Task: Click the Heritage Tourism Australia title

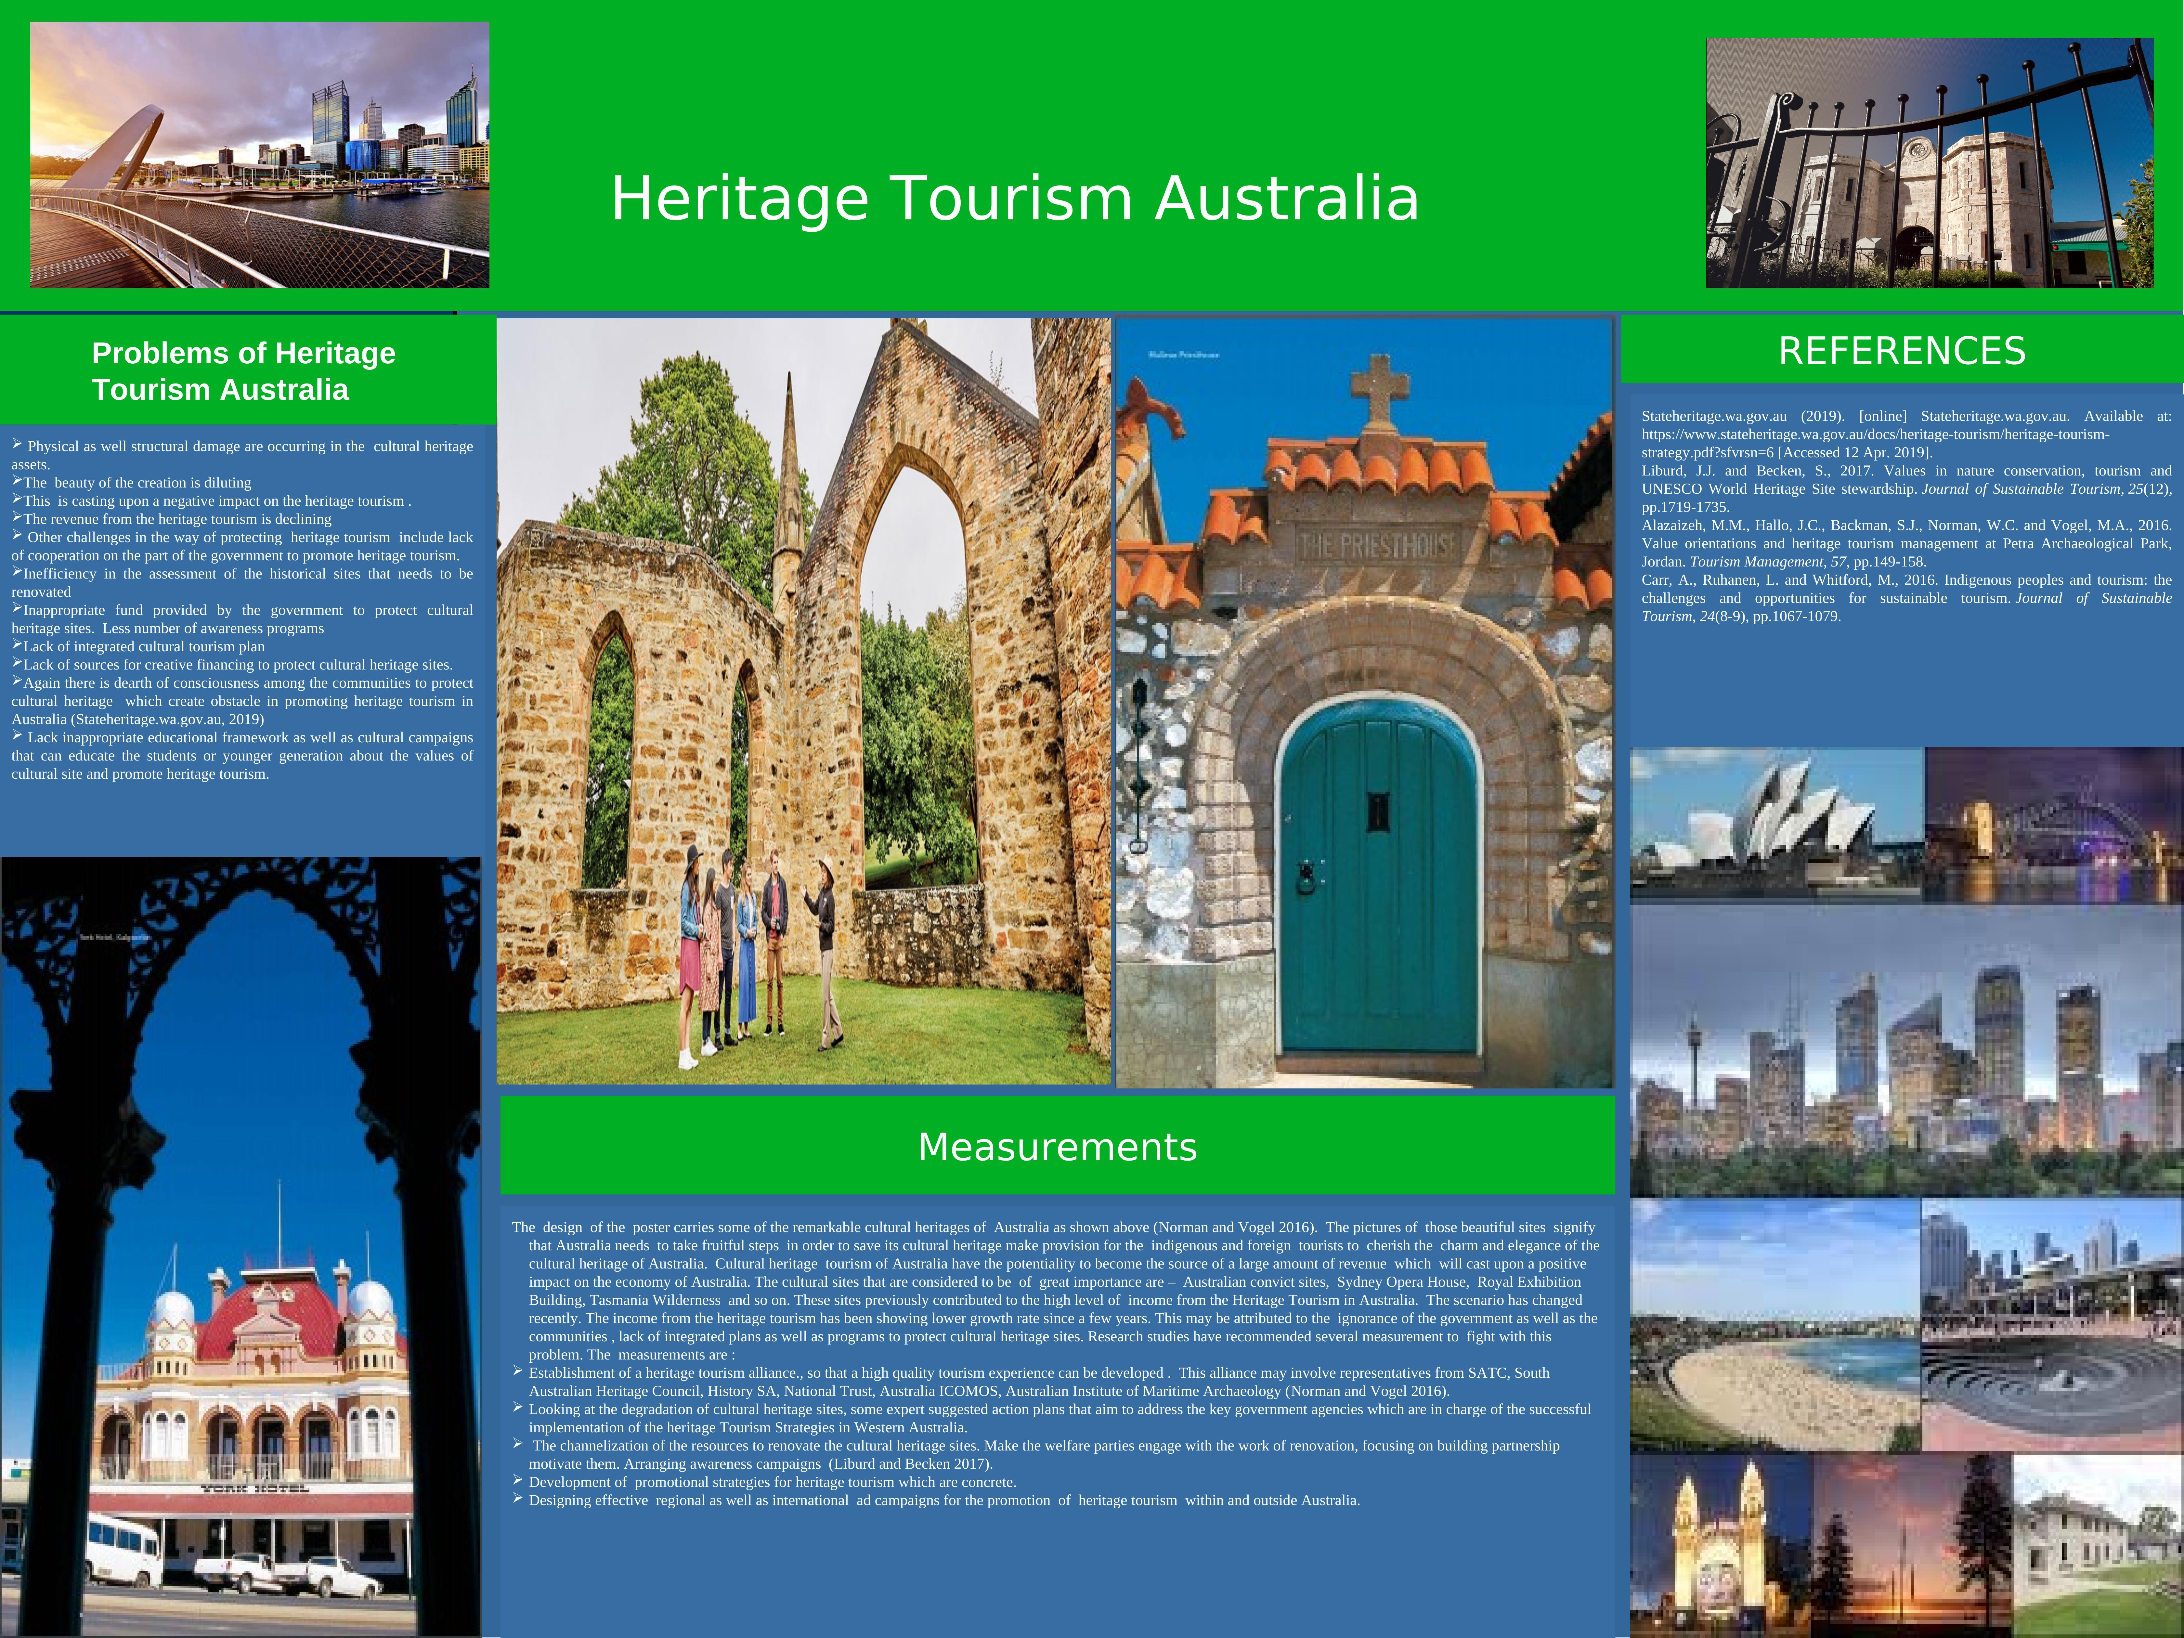Action: (1014, 199)
